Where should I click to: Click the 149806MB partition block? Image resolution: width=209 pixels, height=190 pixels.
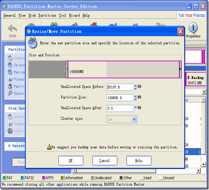click(x=124, y=69)
